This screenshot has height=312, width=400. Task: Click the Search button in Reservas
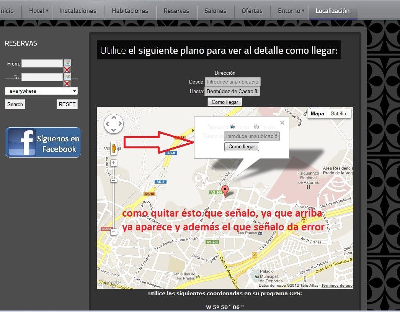15,104
